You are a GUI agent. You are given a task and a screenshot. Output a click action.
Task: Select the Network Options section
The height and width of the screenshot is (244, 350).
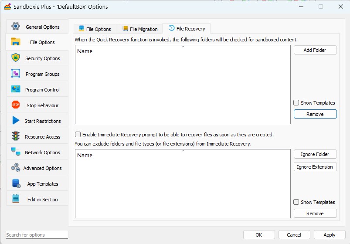[37, 152]
